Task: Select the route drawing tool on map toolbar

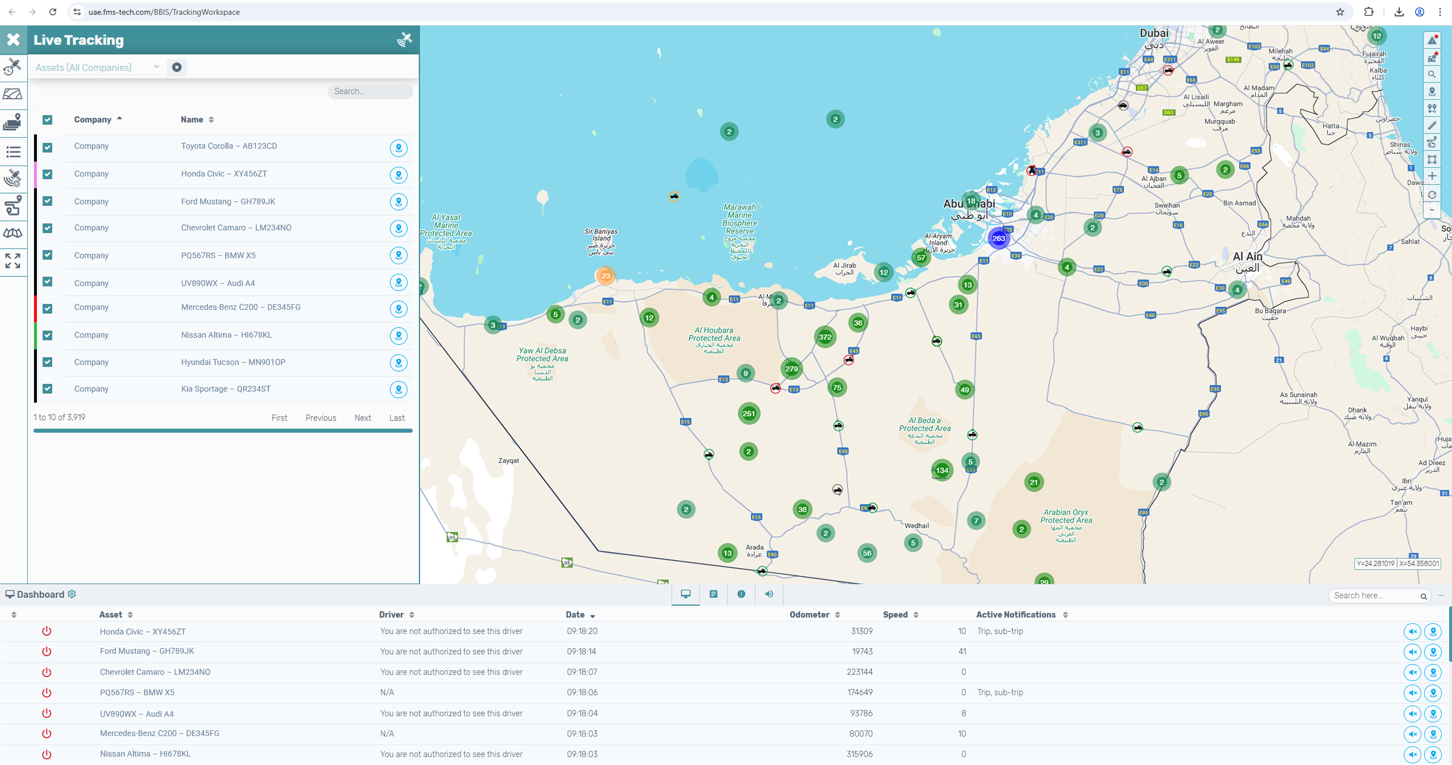Action: pyautogui.click(x=1432, y=142)
